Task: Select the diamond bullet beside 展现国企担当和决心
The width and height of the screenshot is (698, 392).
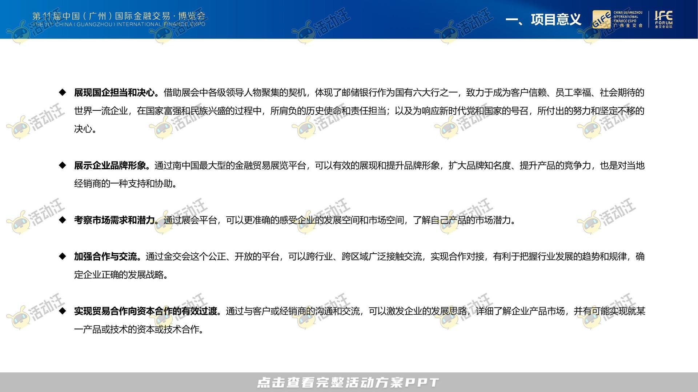Action: (x=63, y=92)
